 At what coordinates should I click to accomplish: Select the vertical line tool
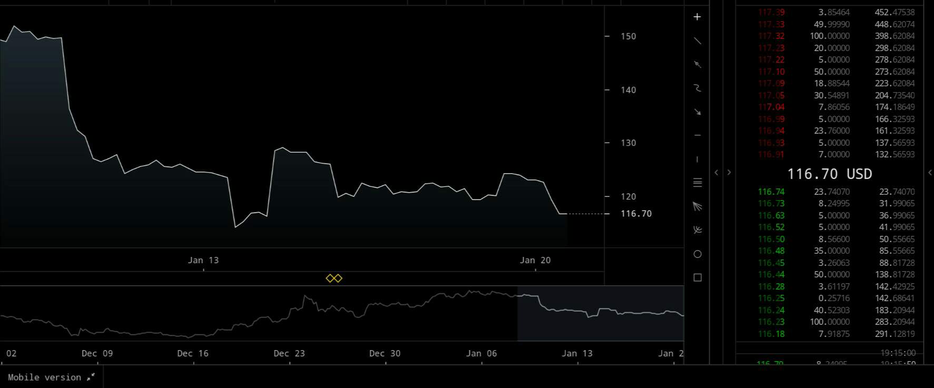pos(697,159)
